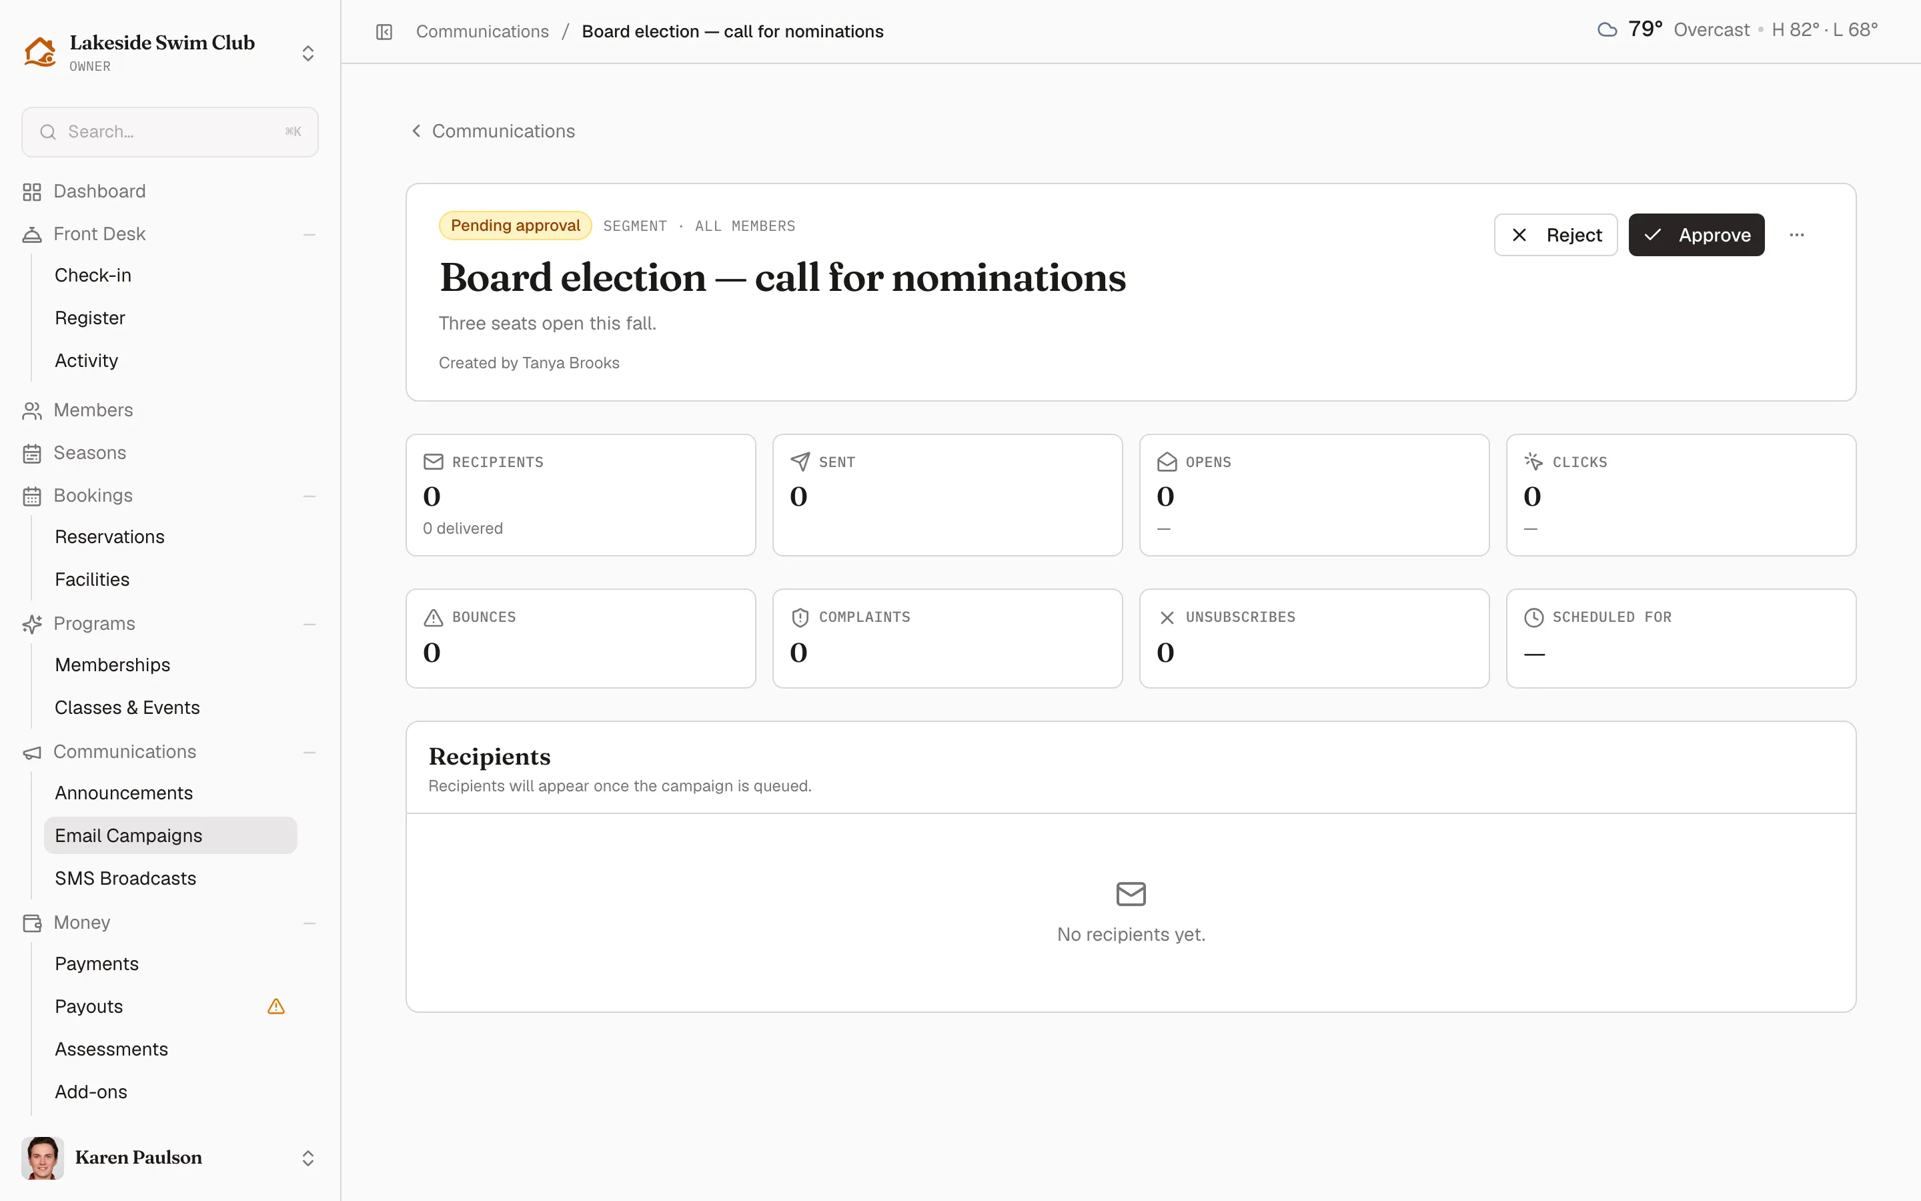Collapse the Bookings group

(x=309, y=496)
